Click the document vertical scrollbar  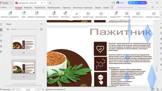[156, 69]
